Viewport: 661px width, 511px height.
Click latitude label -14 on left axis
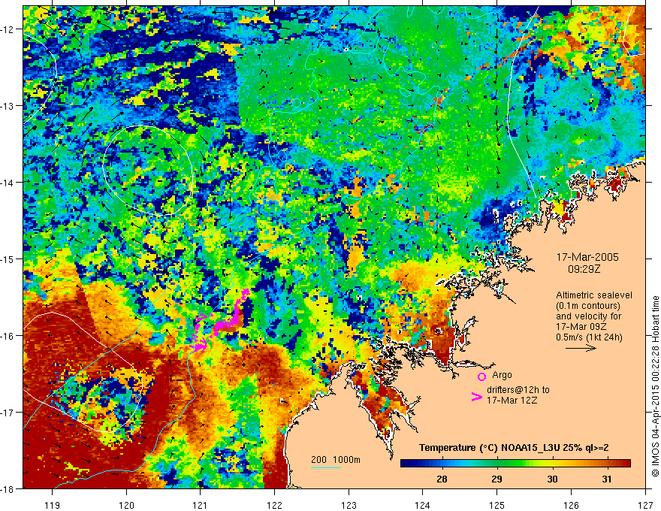[x=8, y=182]
